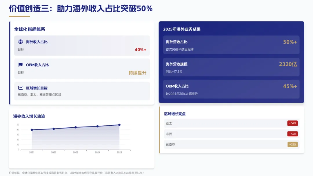Click the 2025年海外业务成果 heading
The image size is (313, 176).
coord(182,29)
